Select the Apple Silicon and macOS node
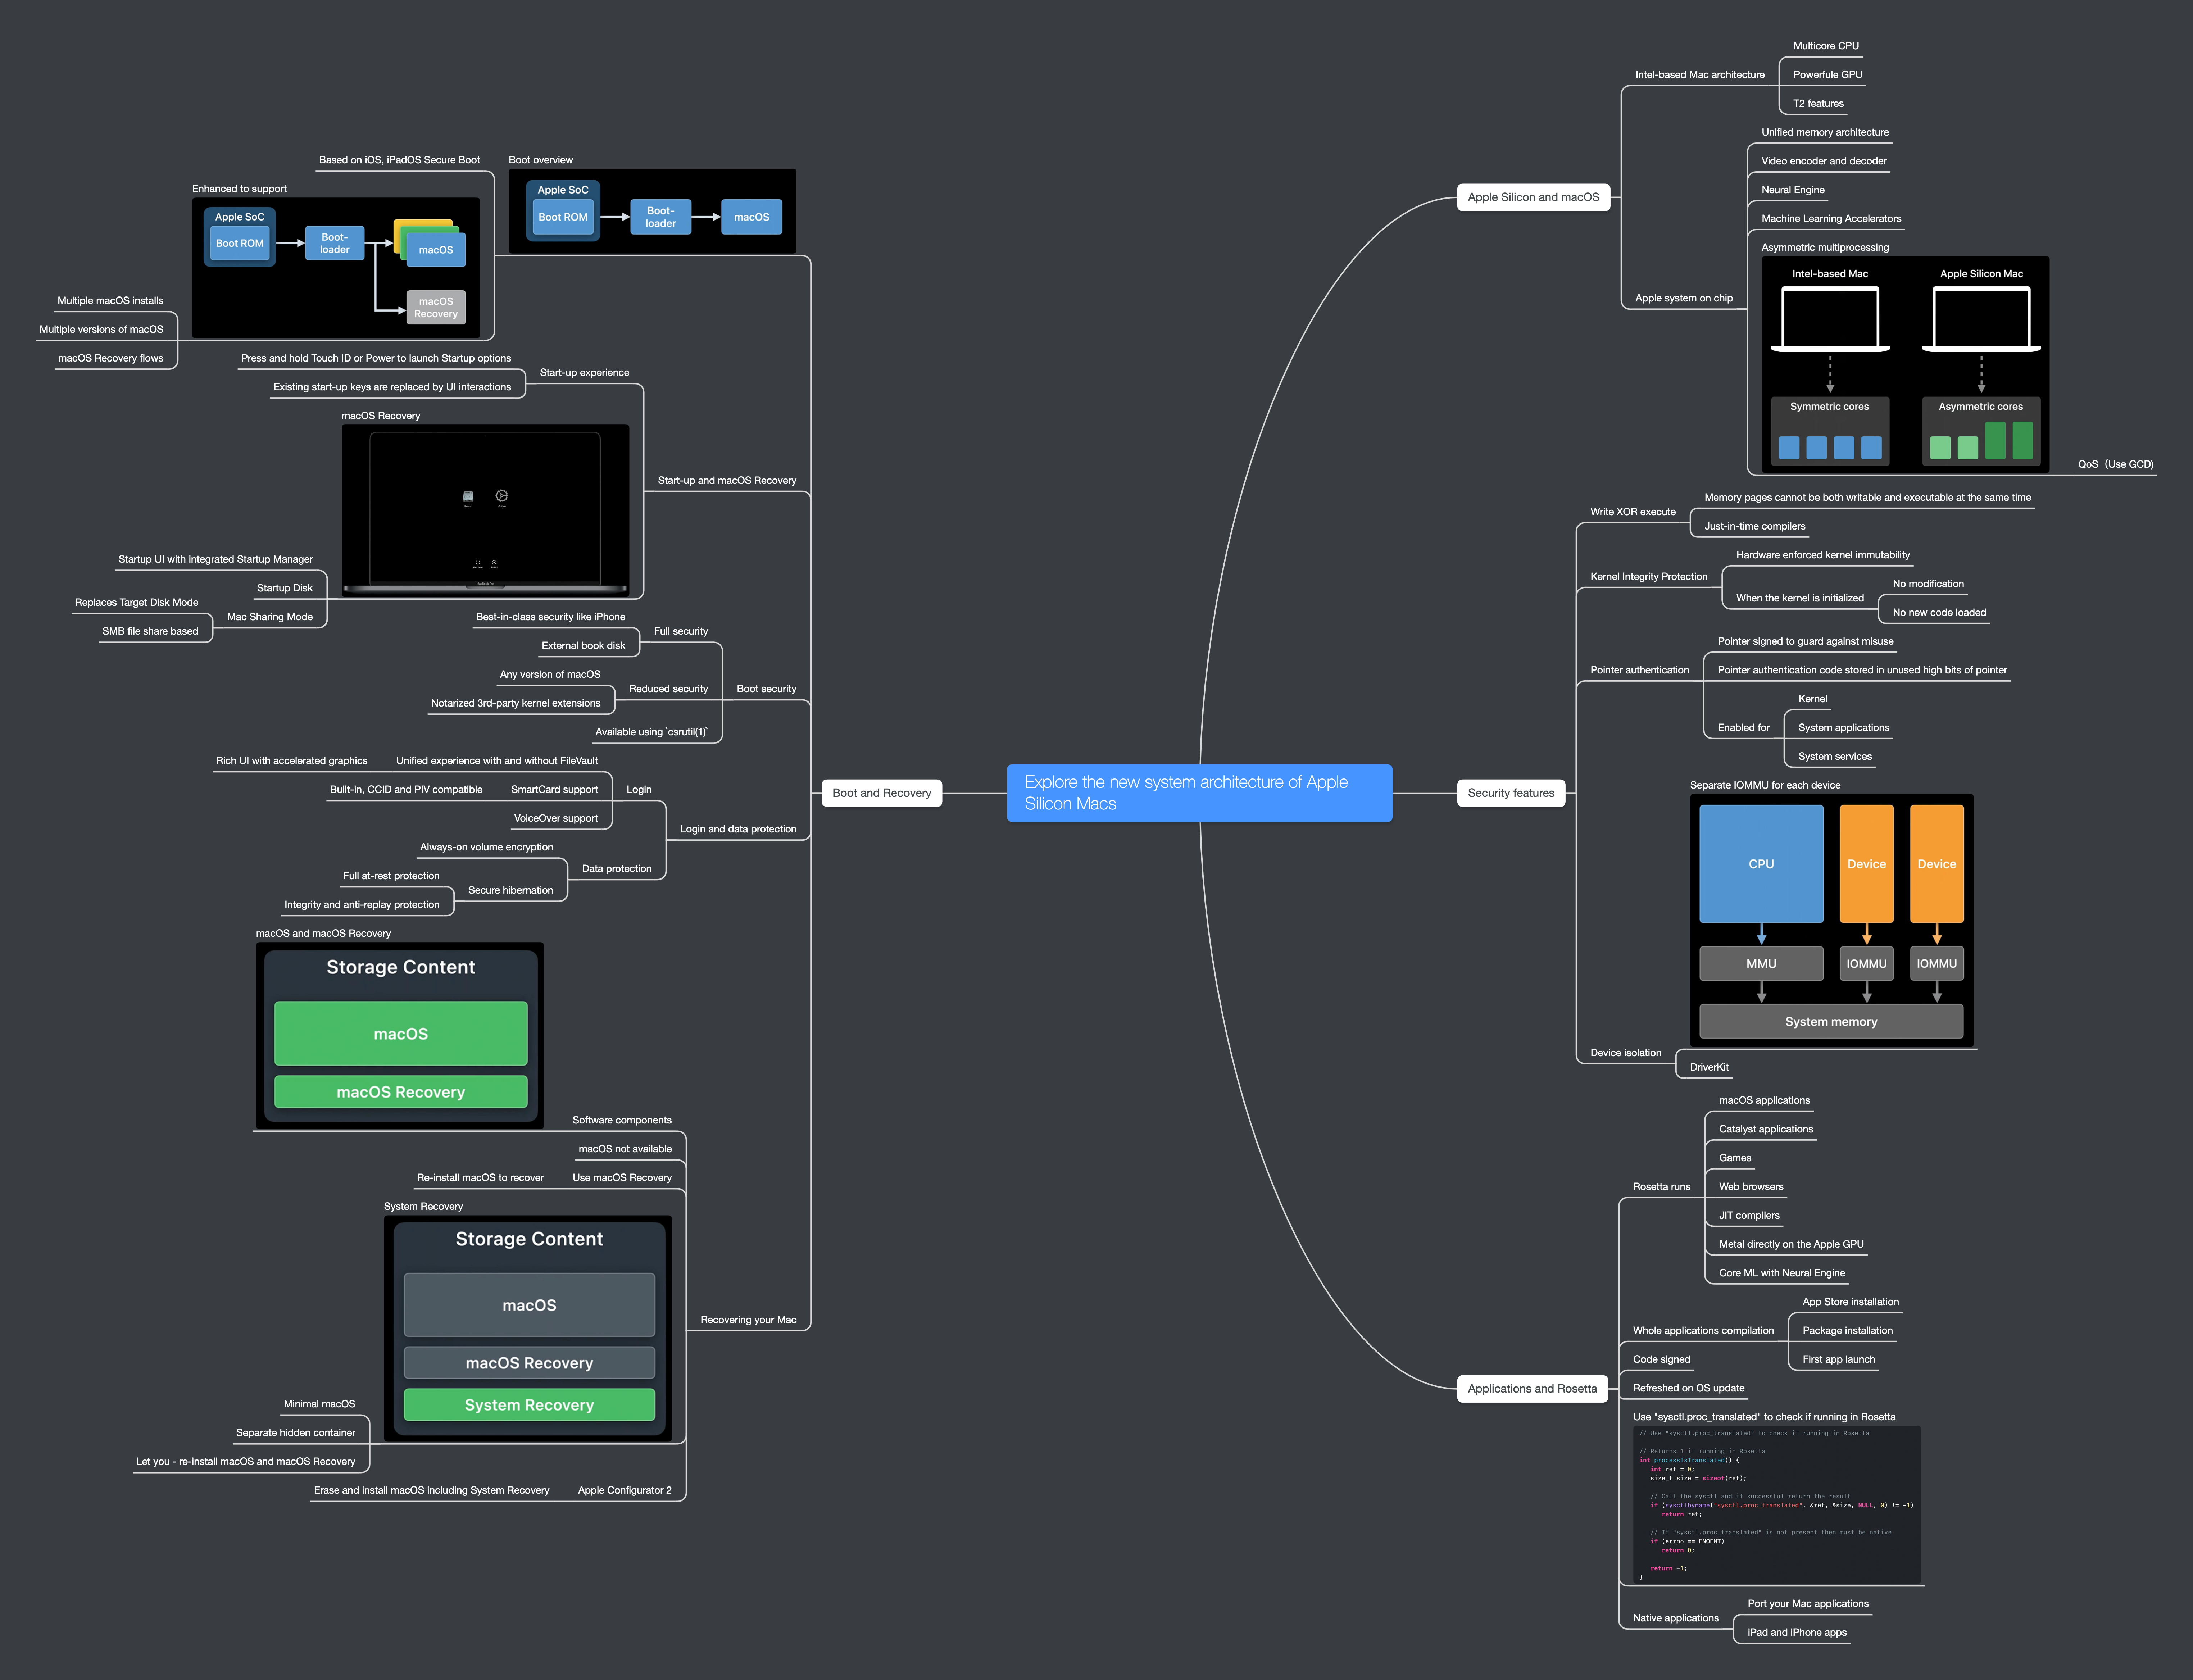This screenshot has width=2193, height=1680. point(1533,197)
